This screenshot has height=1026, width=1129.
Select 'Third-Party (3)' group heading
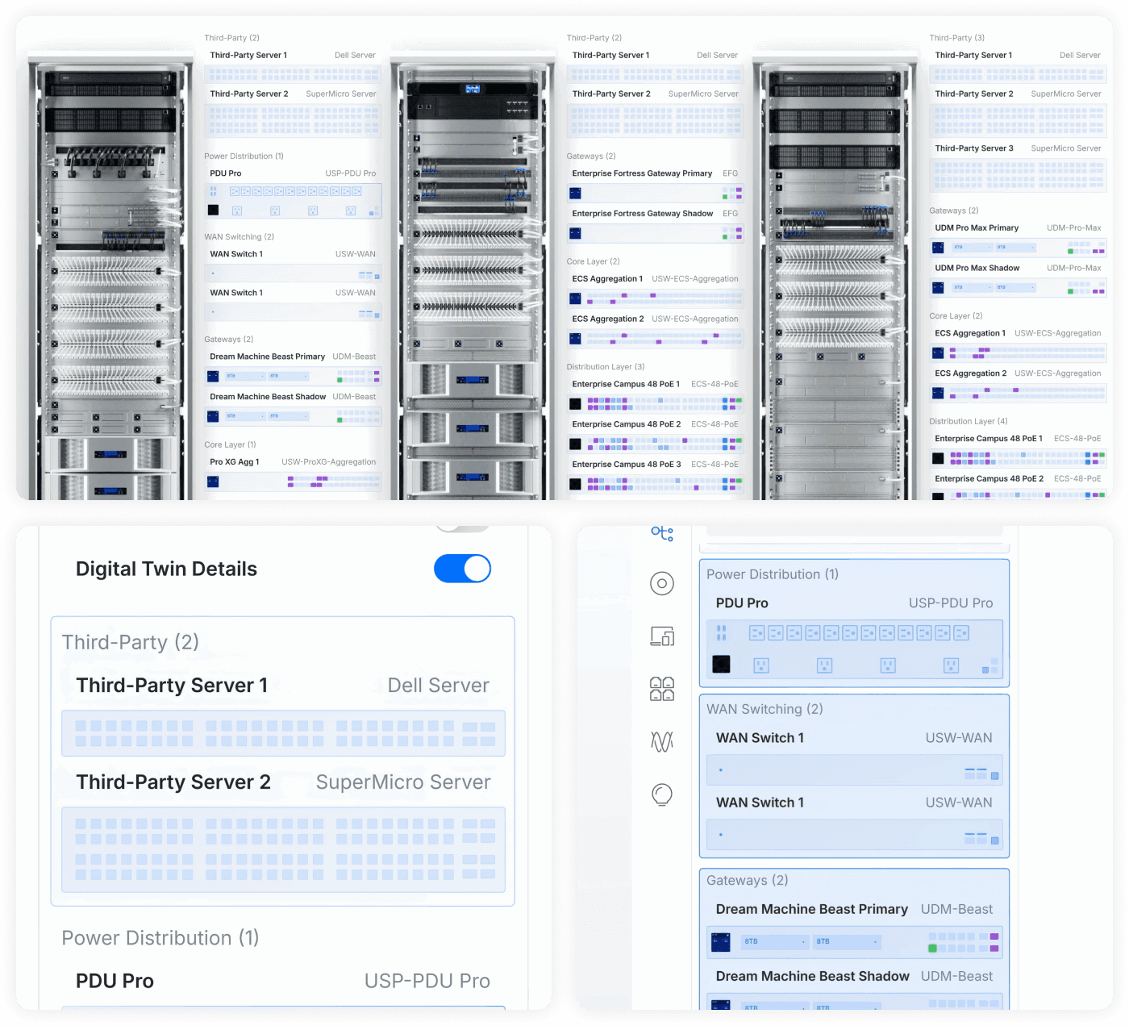tap(956, 38)
